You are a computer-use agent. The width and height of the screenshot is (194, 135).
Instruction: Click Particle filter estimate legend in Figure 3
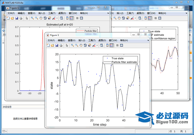[124, 62]
